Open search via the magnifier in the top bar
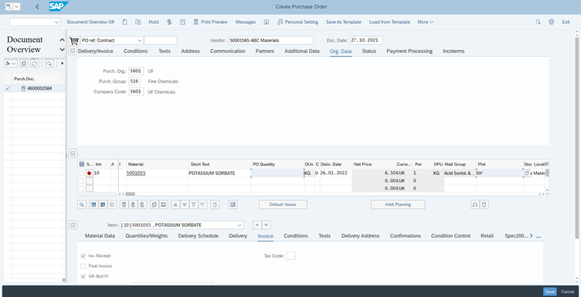The height and width of the screenshot is (297, 581). 538,22
